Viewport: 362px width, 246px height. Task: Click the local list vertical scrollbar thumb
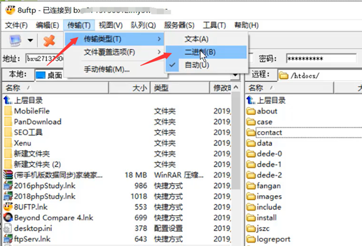(236, 141)
